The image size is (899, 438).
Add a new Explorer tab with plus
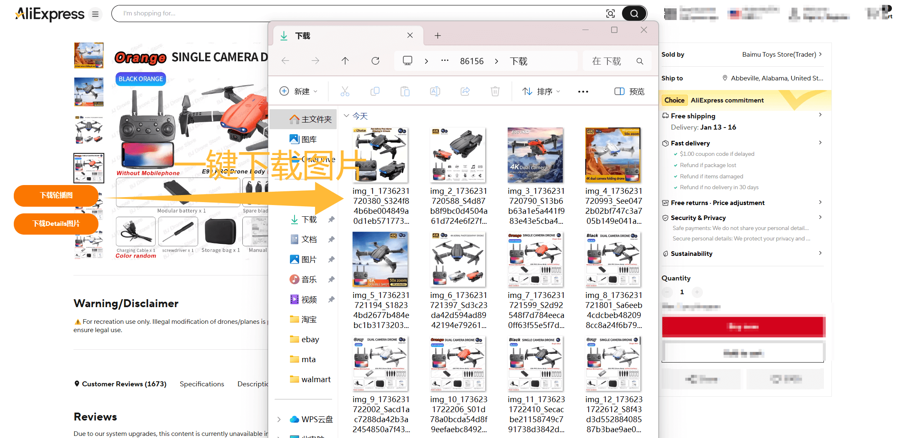pos(438,36)
